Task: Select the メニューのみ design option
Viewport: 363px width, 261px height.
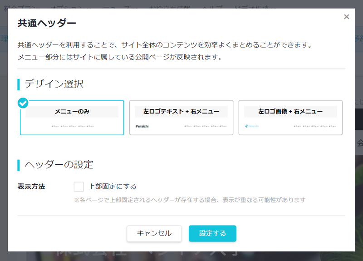Action: [72, 118]
